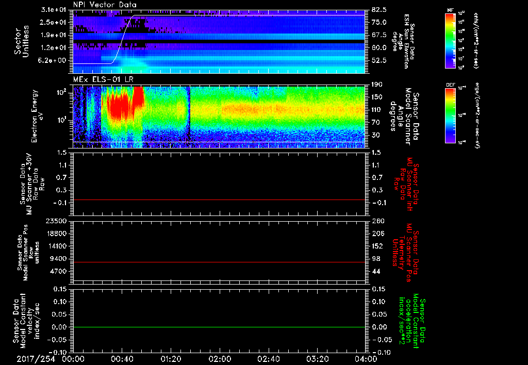
Task: Click the red line in the MU Scanner +30V plot
Action: point(219,200)
